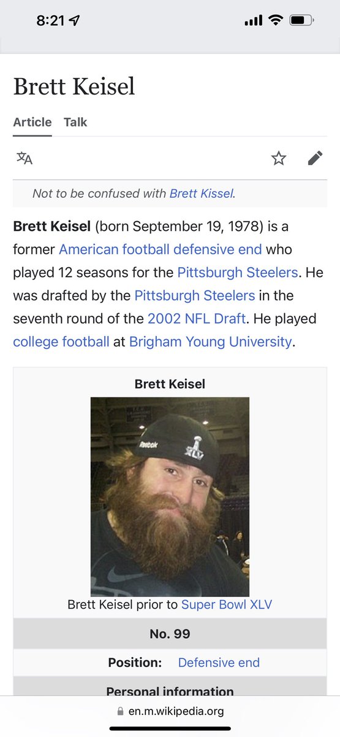340x737 pixels.
Task: Tap the location arrow beside the clock
Action: (75, 21)
